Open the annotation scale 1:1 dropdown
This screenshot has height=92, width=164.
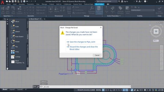point(141,90)
